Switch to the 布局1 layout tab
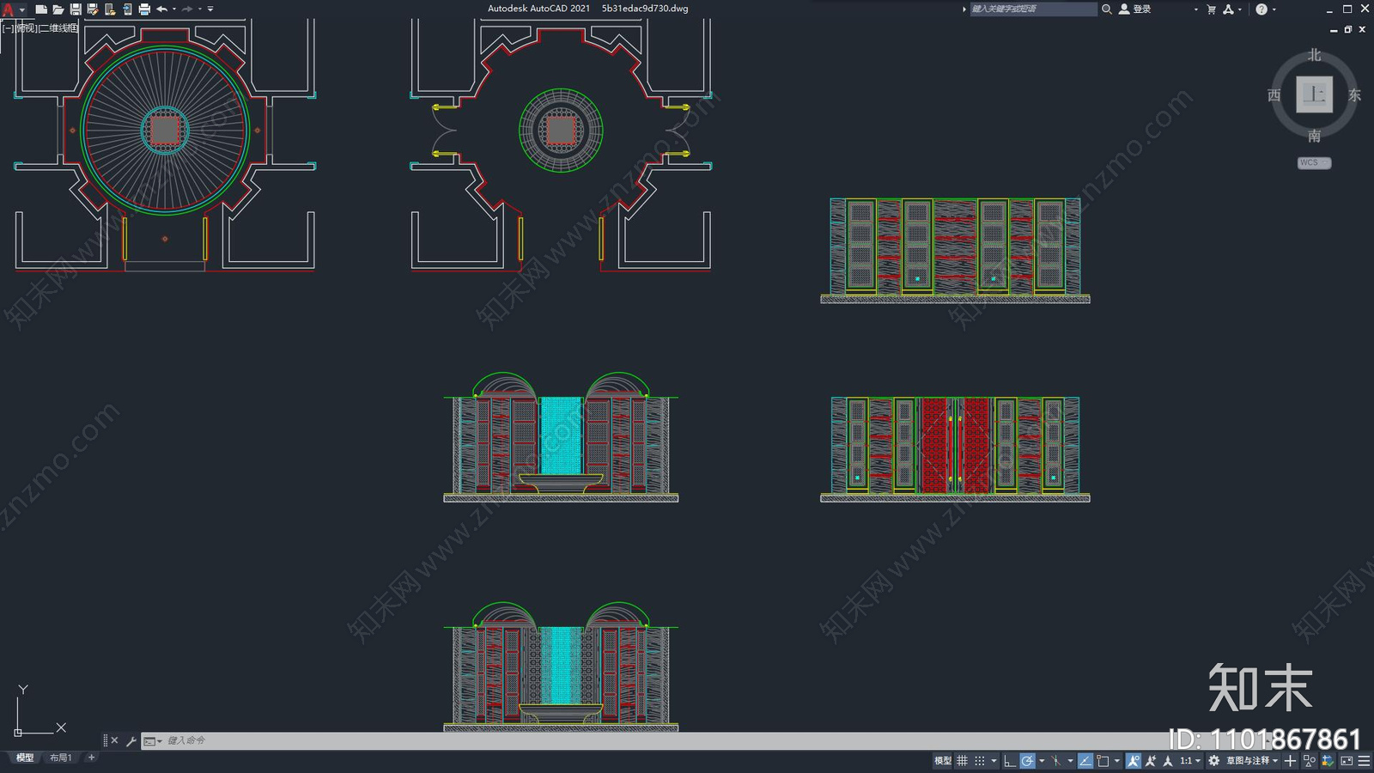The height and width of the screenshot is (773, 1374). click(x=60, y=758)
